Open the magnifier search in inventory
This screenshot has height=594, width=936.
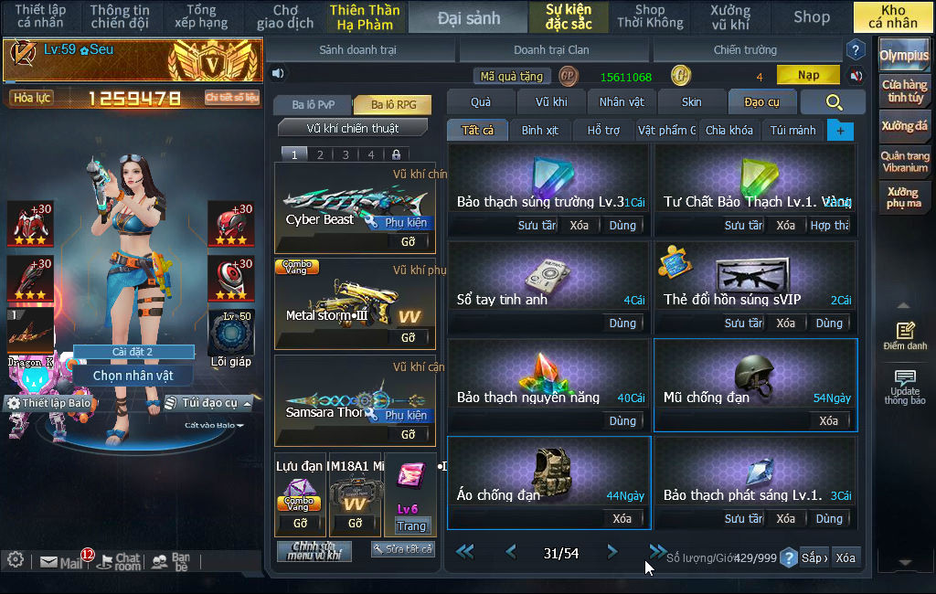[834, 102]
